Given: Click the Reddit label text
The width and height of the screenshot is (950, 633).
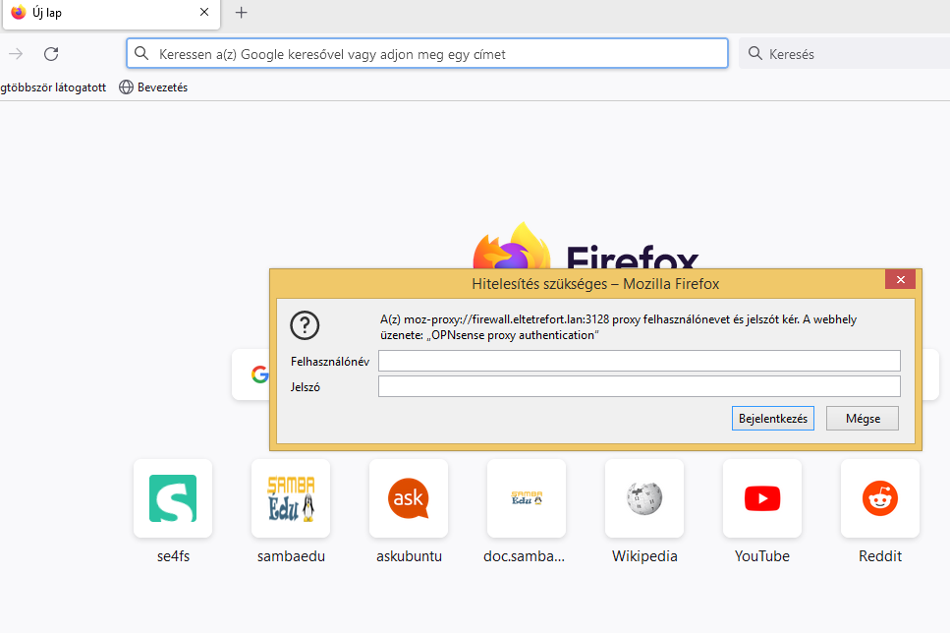Looking at the screenshot, I should tap(879, 556).
